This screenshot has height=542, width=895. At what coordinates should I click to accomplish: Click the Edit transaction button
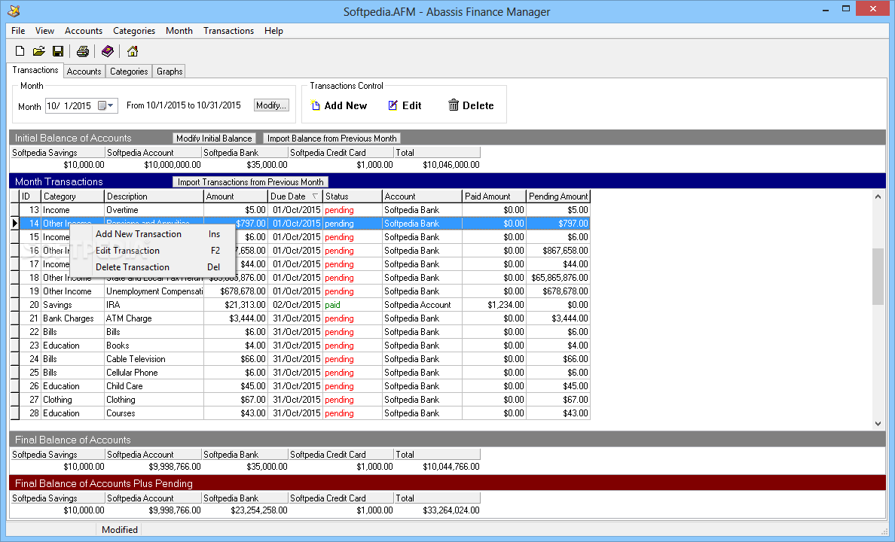point(405,105)
